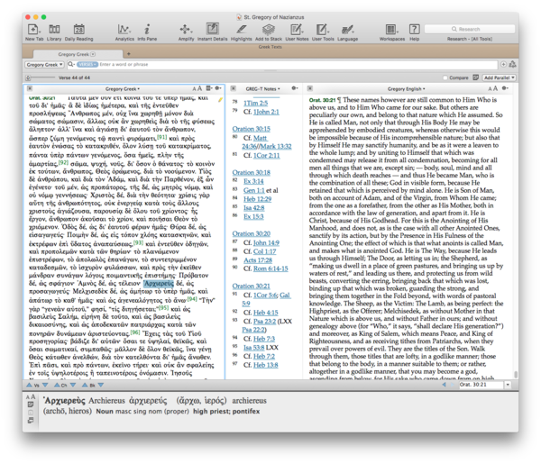
Task: Follow the 1Tim 2:5 link
Action: tap(256, 103)
